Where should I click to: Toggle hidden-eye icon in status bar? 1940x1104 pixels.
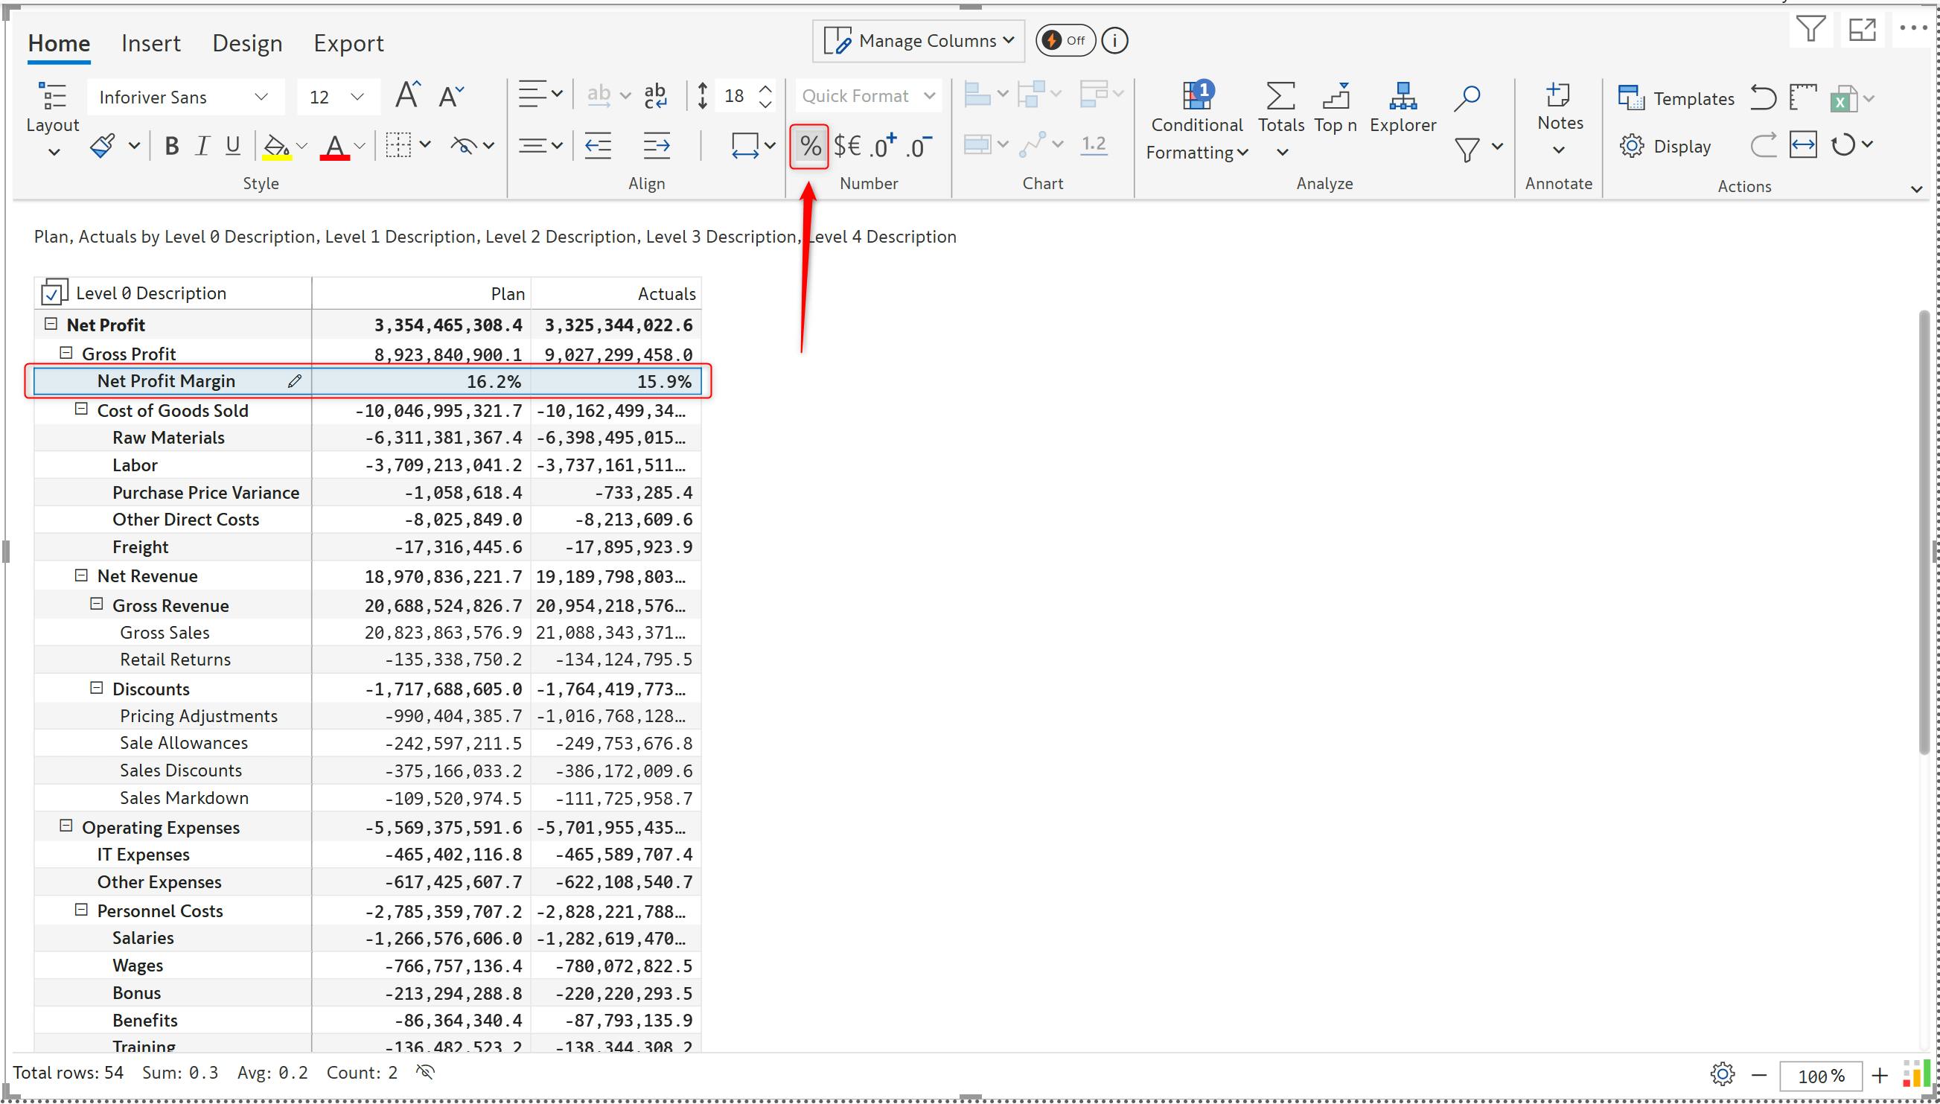pyautogui.click(x=426, y=1071)
